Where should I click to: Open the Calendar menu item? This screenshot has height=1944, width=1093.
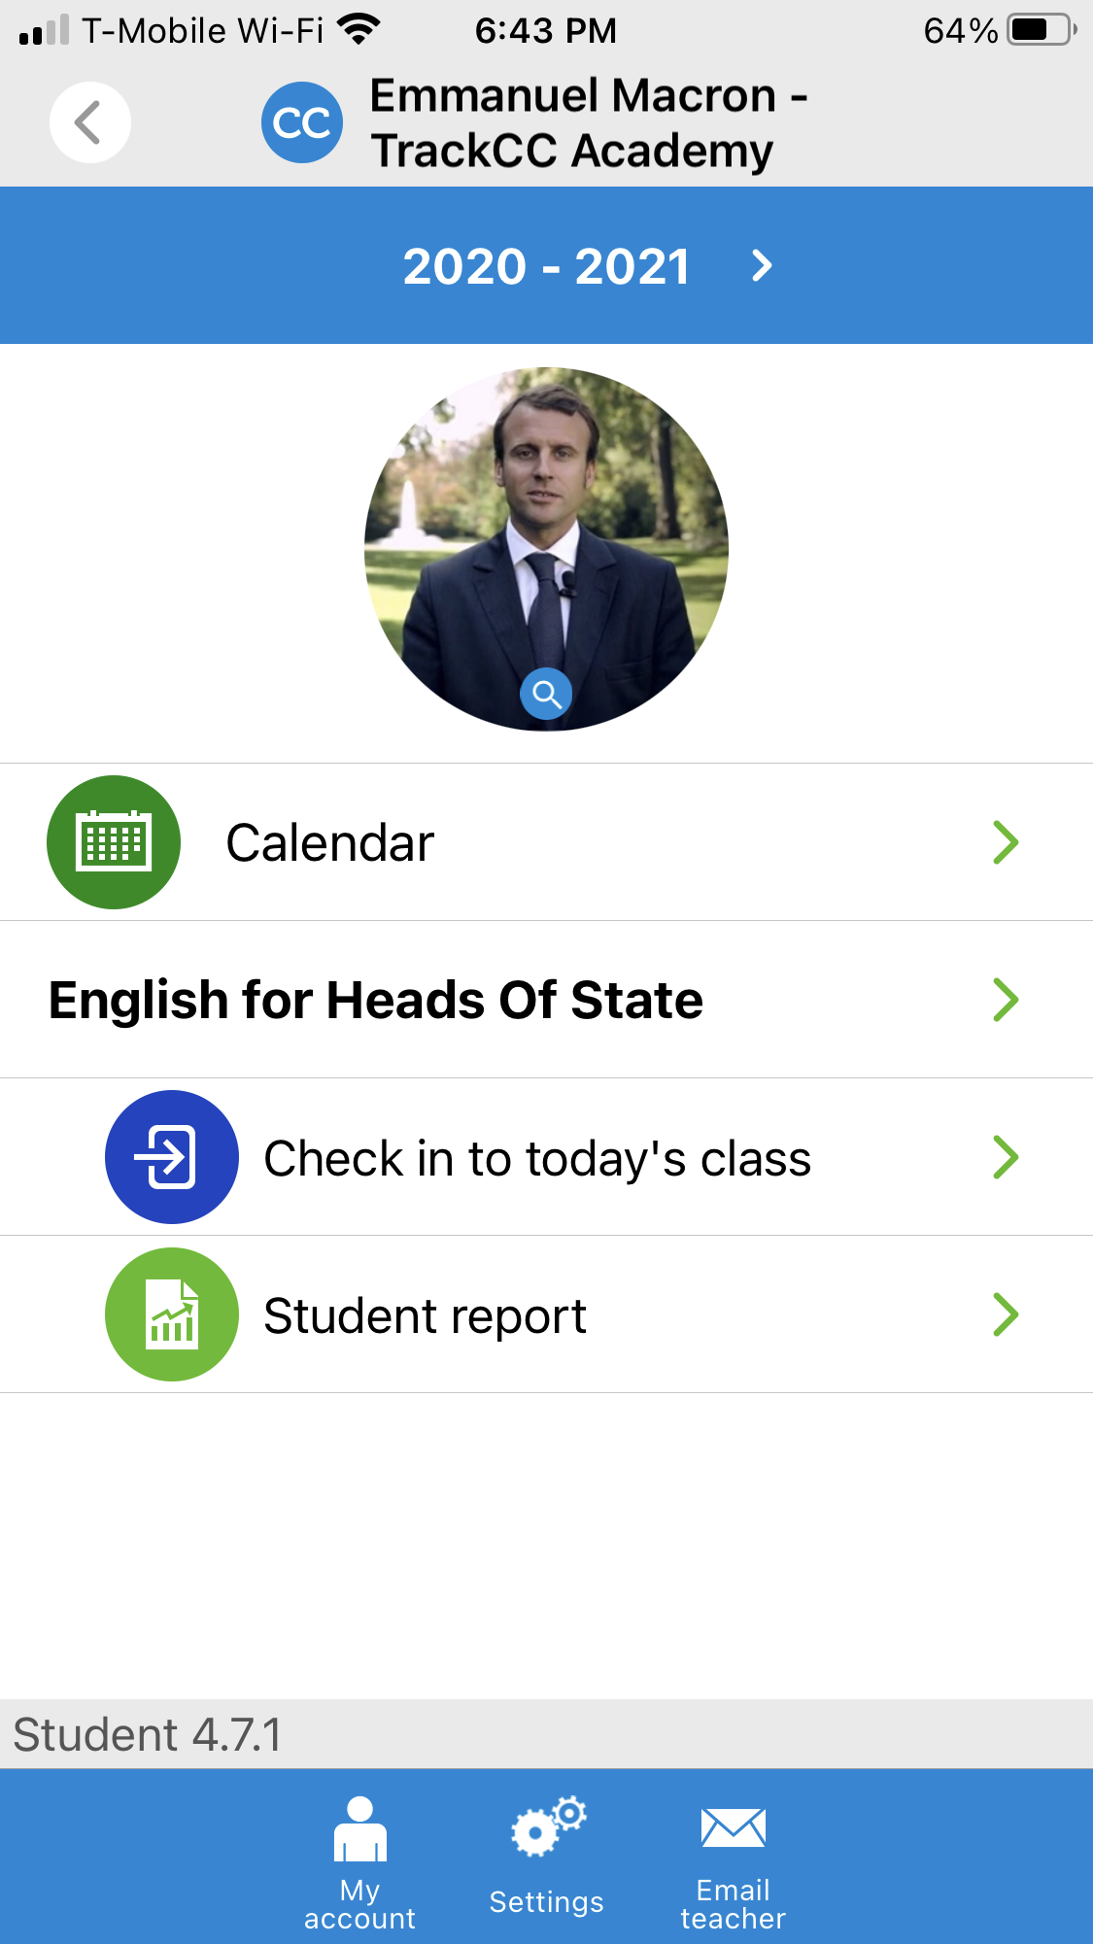[330, 842]
